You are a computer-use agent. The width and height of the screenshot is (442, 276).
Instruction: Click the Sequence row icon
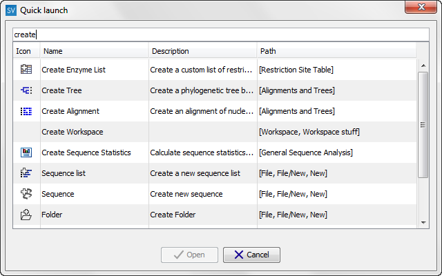click(26, 194)
